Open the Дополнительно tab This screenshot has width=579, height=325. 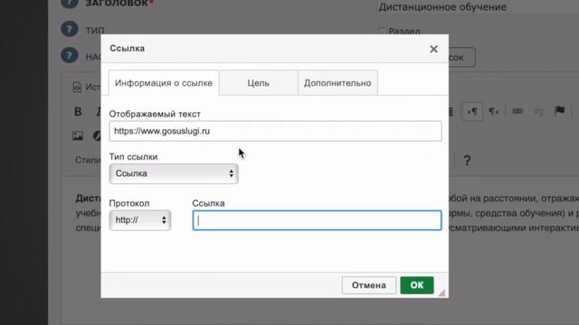tap(337, 83)
